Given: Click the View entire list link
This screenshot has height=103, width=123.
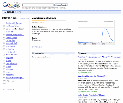Looking at the screenshot, I should pyautogui.click(x=8, y=90).
